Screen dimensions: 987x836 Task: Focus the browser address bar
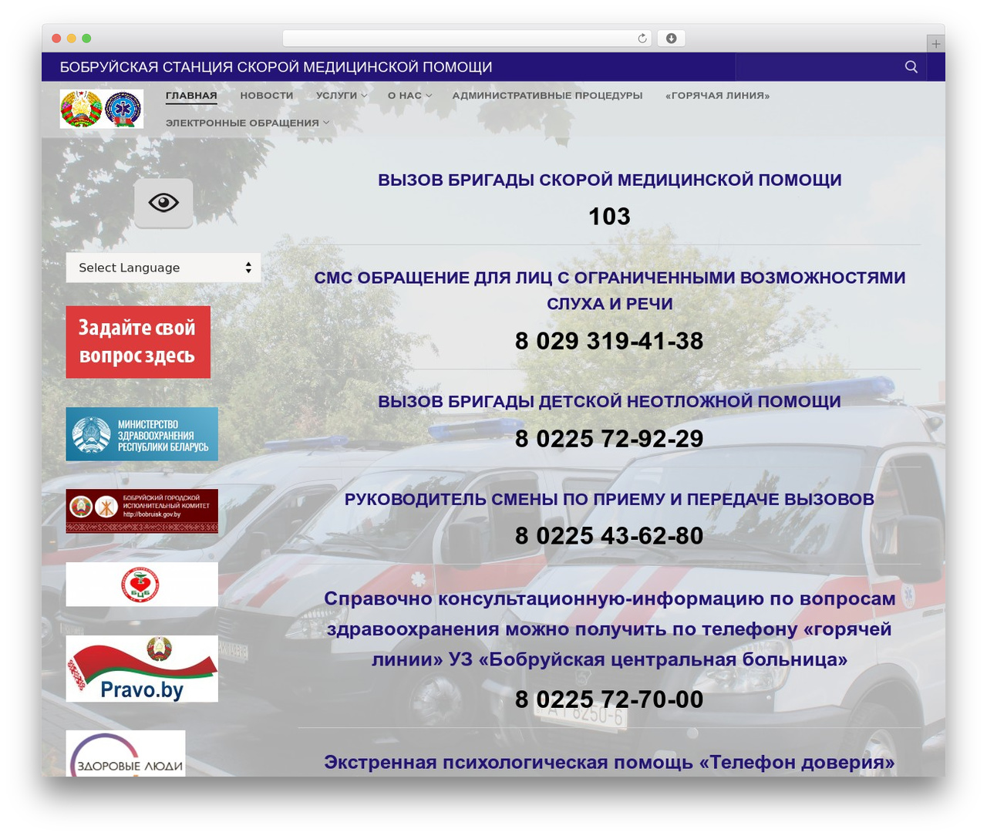[x=467, y=39]
